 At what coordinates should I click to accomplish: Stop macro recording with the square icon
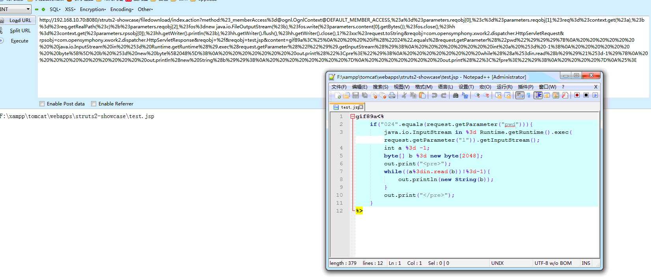tap(586, 95)
